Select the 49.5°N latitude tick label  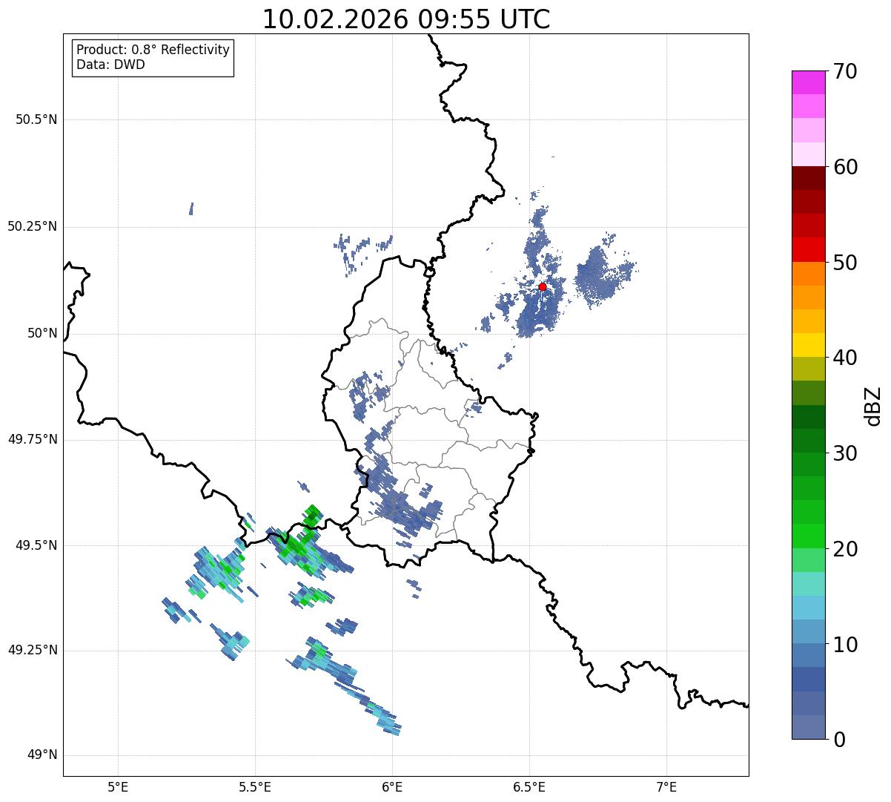[36, 545]
